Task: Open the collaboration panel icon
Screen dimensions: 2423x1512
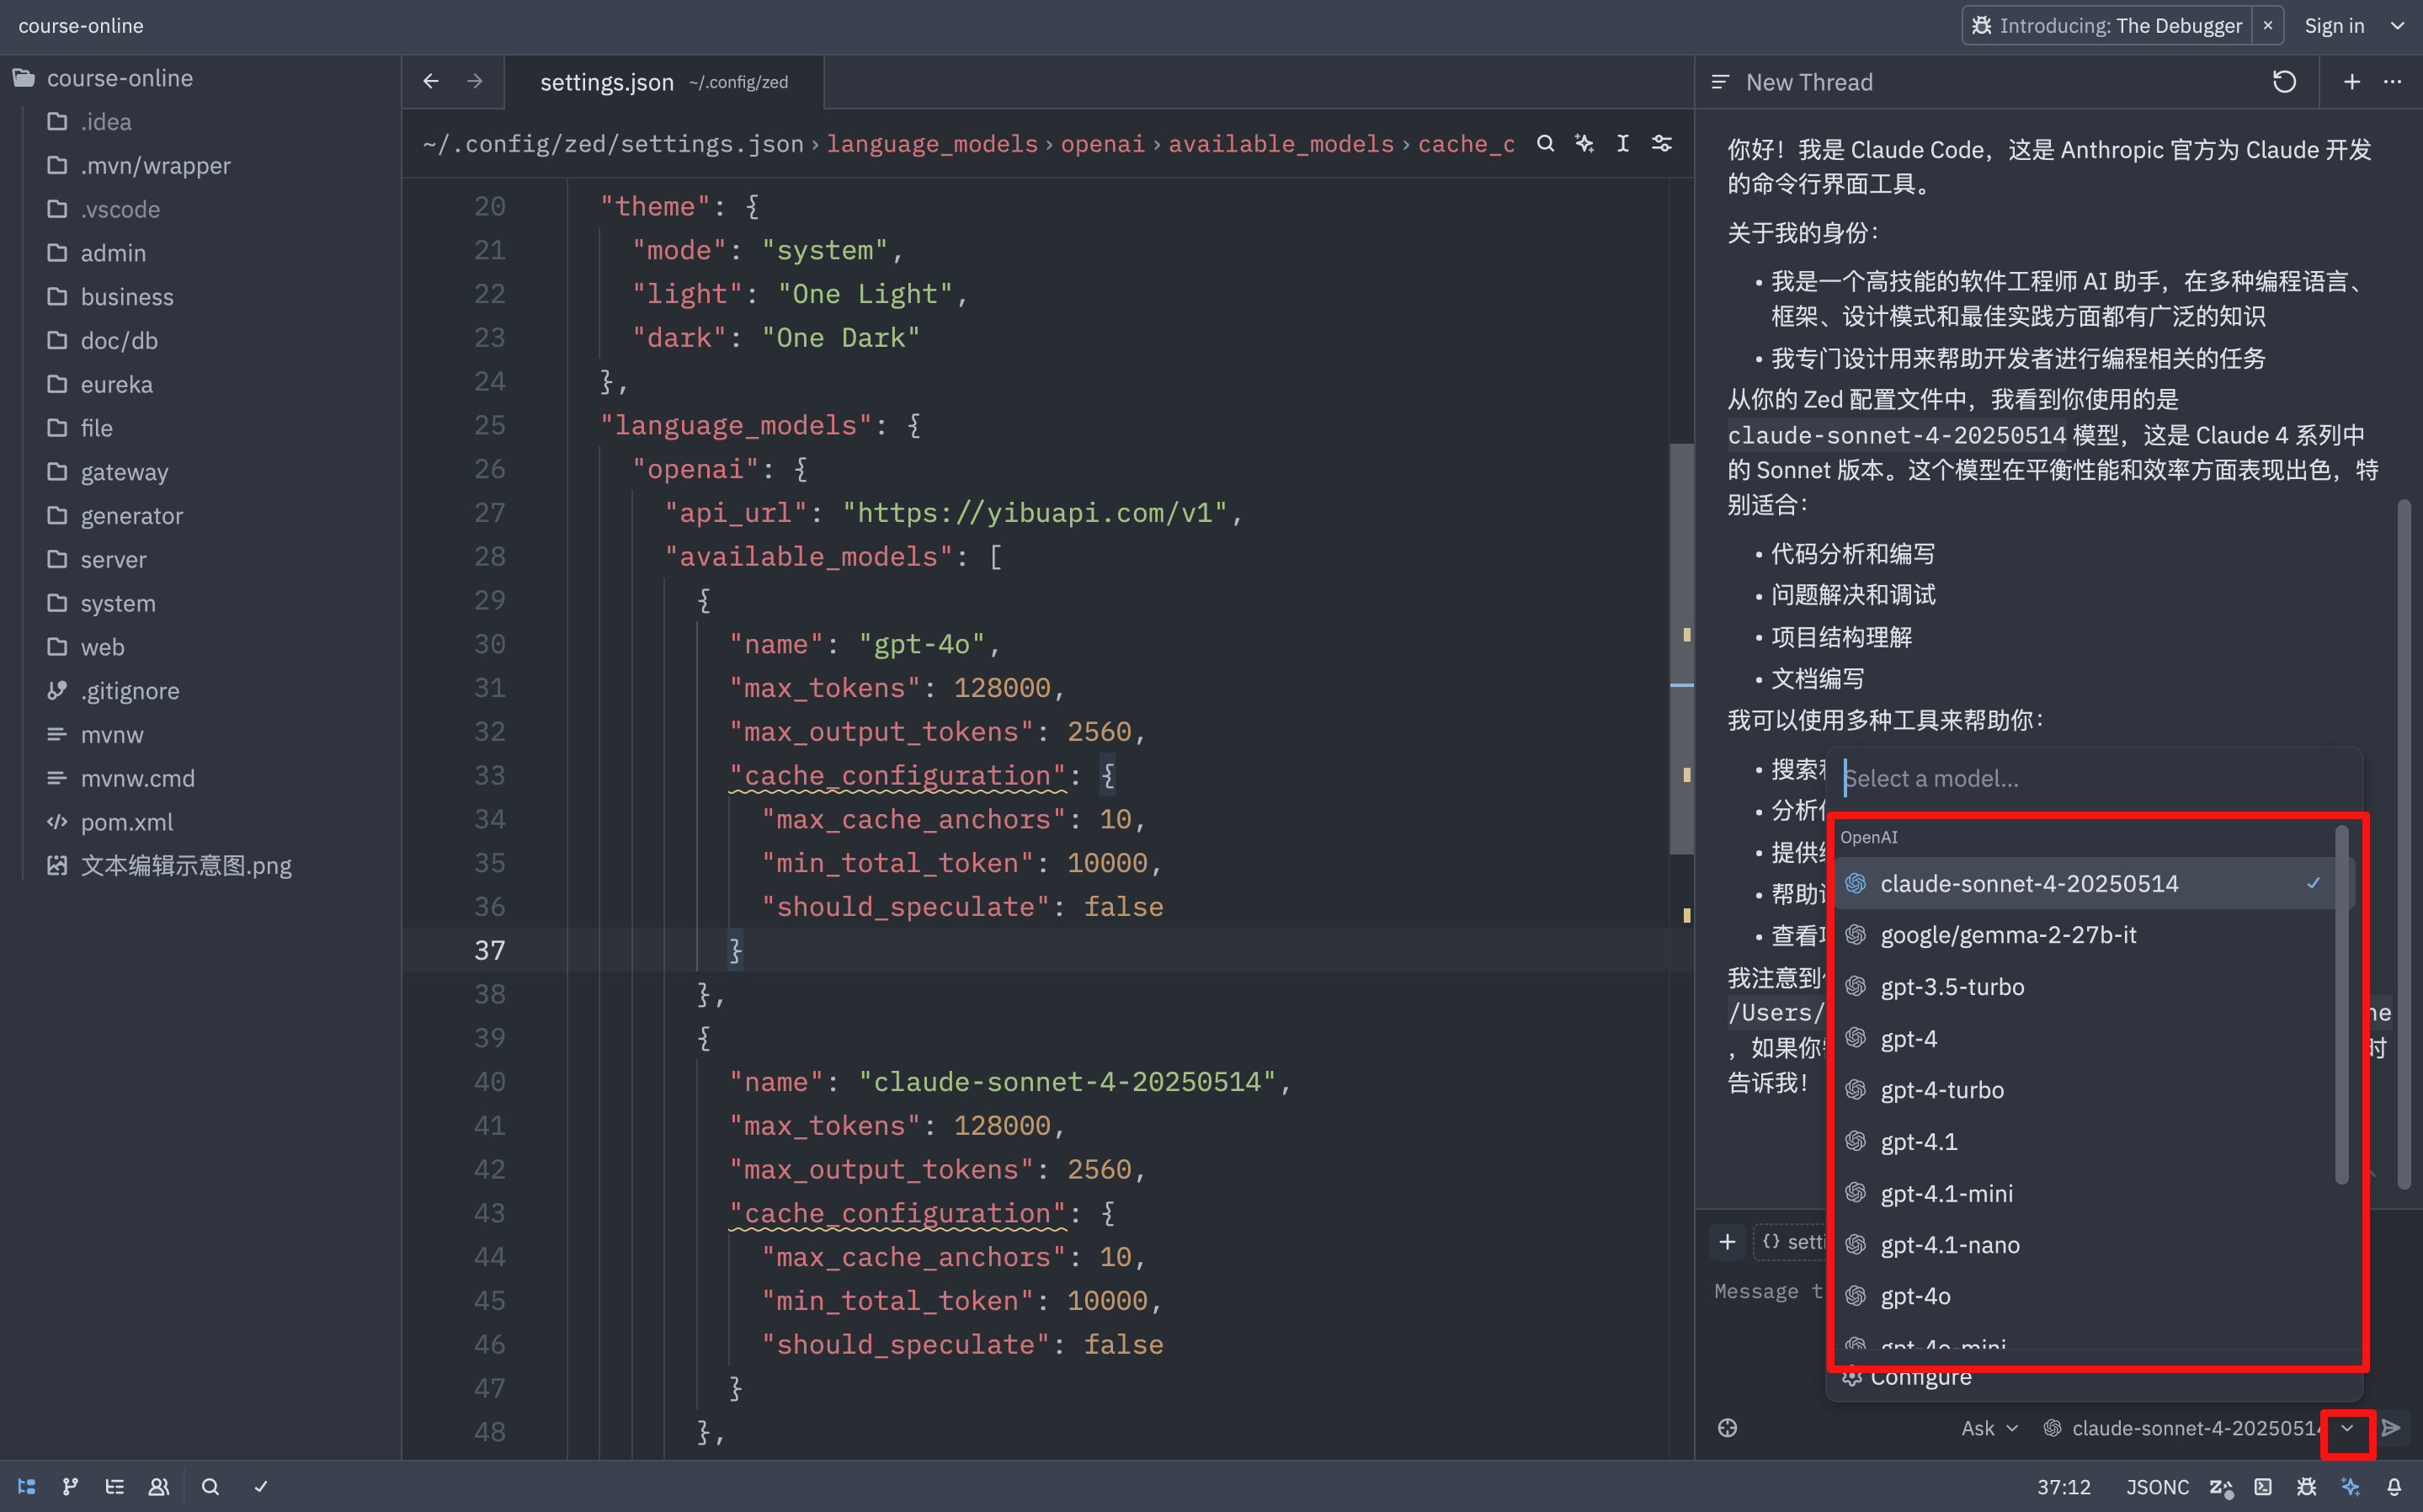Action: point(159,1486)
